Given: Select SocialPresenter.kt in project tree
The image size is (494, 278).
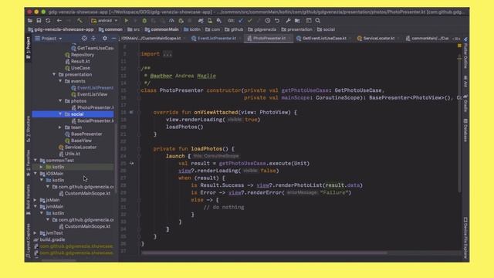Looking at the screenshot, I should (92, 120).
